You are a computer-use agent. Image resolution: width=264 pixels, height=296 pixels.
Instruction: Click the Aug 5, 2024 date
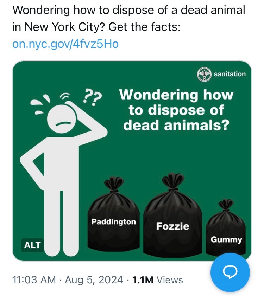[x=93, y=280]
